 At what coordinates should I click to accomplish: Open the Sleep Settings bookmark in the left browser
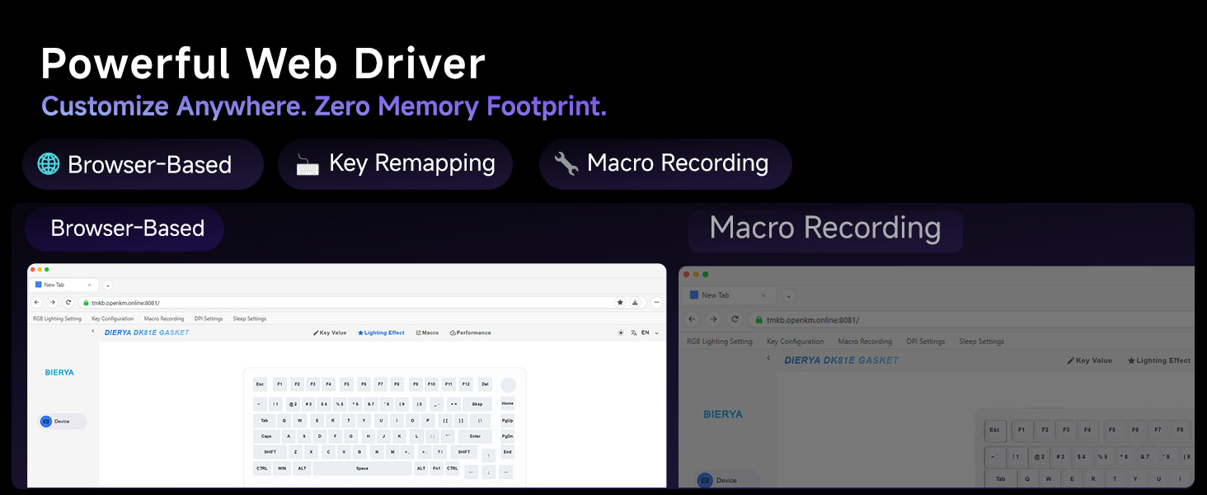249,318
